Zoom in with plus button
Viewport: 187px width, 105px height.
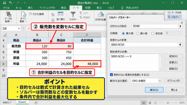176,103
